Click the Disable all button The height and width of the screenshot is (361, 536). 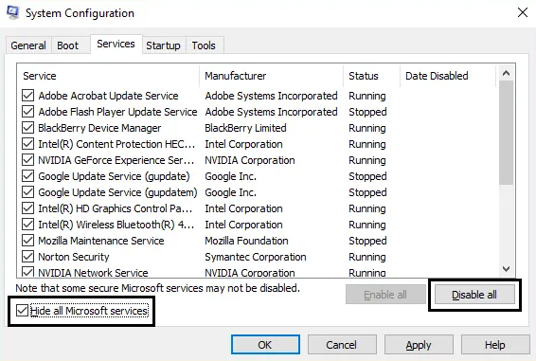coord(474,295)
